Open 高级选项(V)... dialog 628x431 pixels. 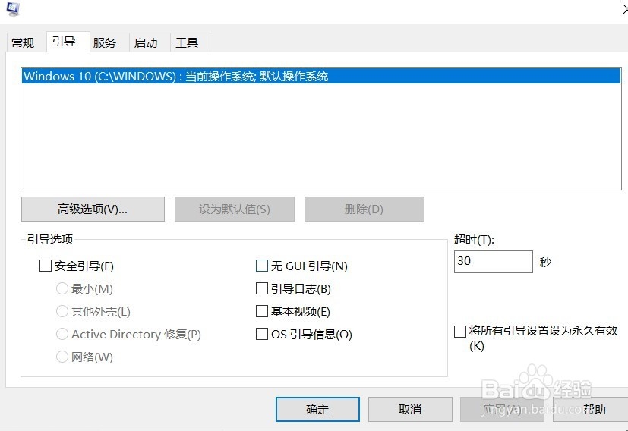pyautogui.click(x=93, y=209)
